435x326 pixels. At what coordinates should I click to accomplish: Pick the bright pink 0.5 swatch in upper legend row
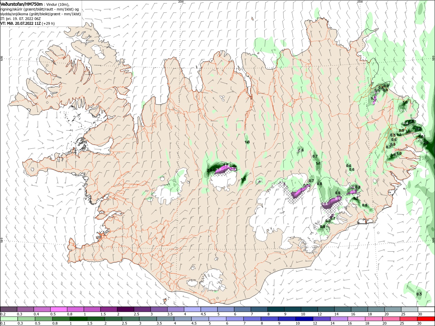tap(58, 309)
